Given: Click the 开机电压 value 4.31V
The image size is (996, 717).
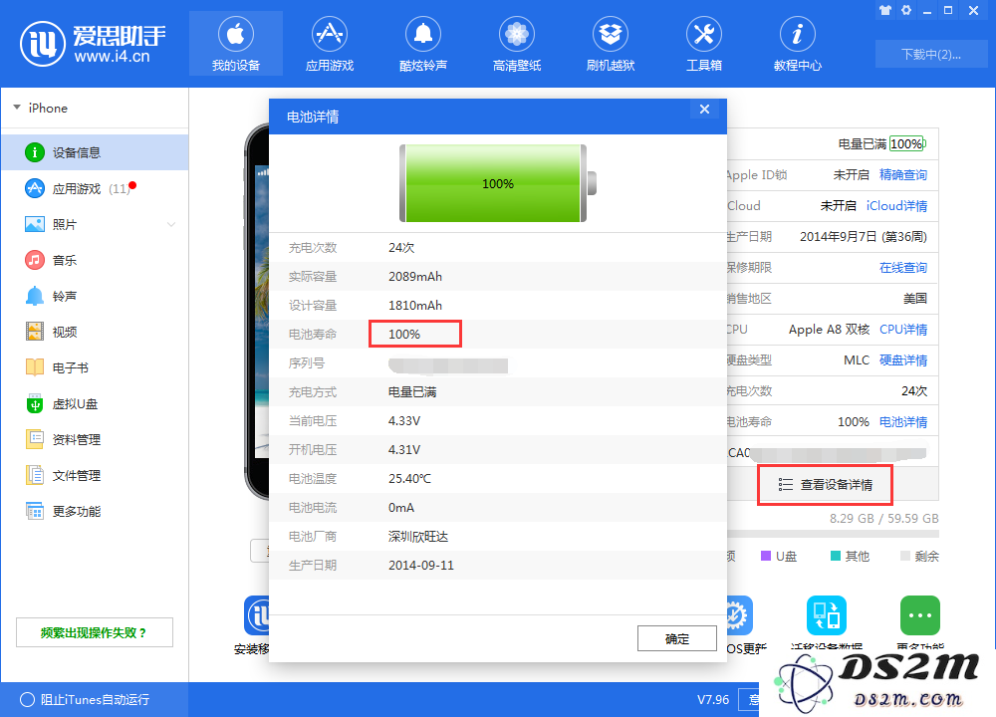Looking at the screenshot, I should (404, 450).
